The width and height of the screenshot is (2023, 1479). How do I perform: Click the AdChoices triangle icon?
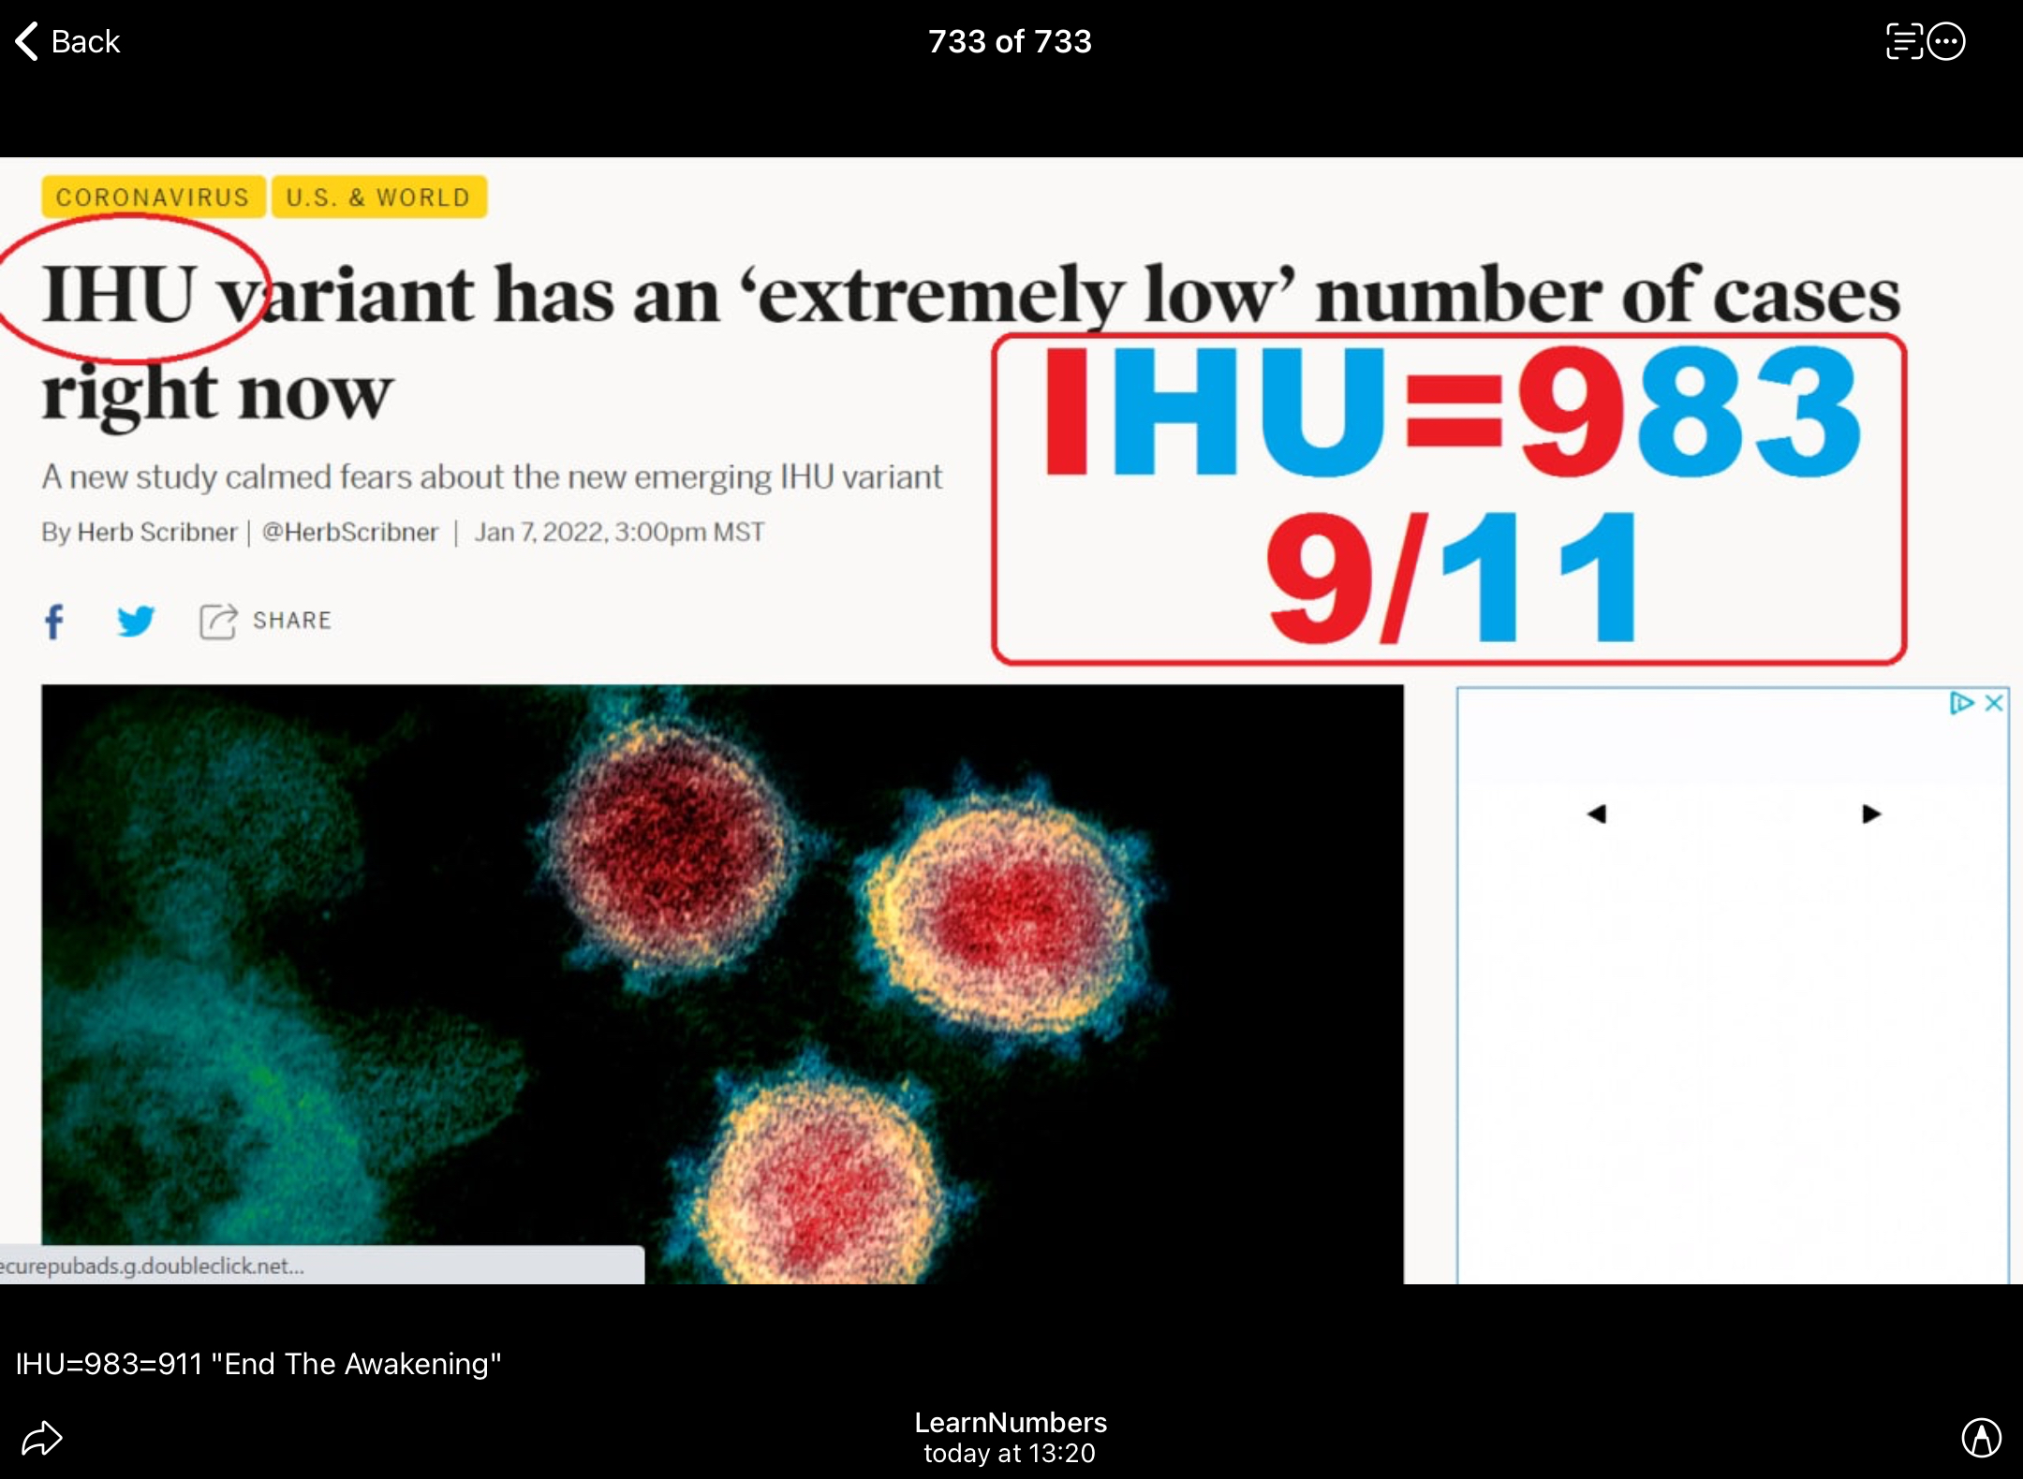[x=1961, y=703]
